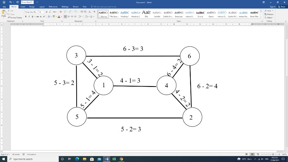
Task: Save the document with the Save icon
Action: (x=4, y=2)
